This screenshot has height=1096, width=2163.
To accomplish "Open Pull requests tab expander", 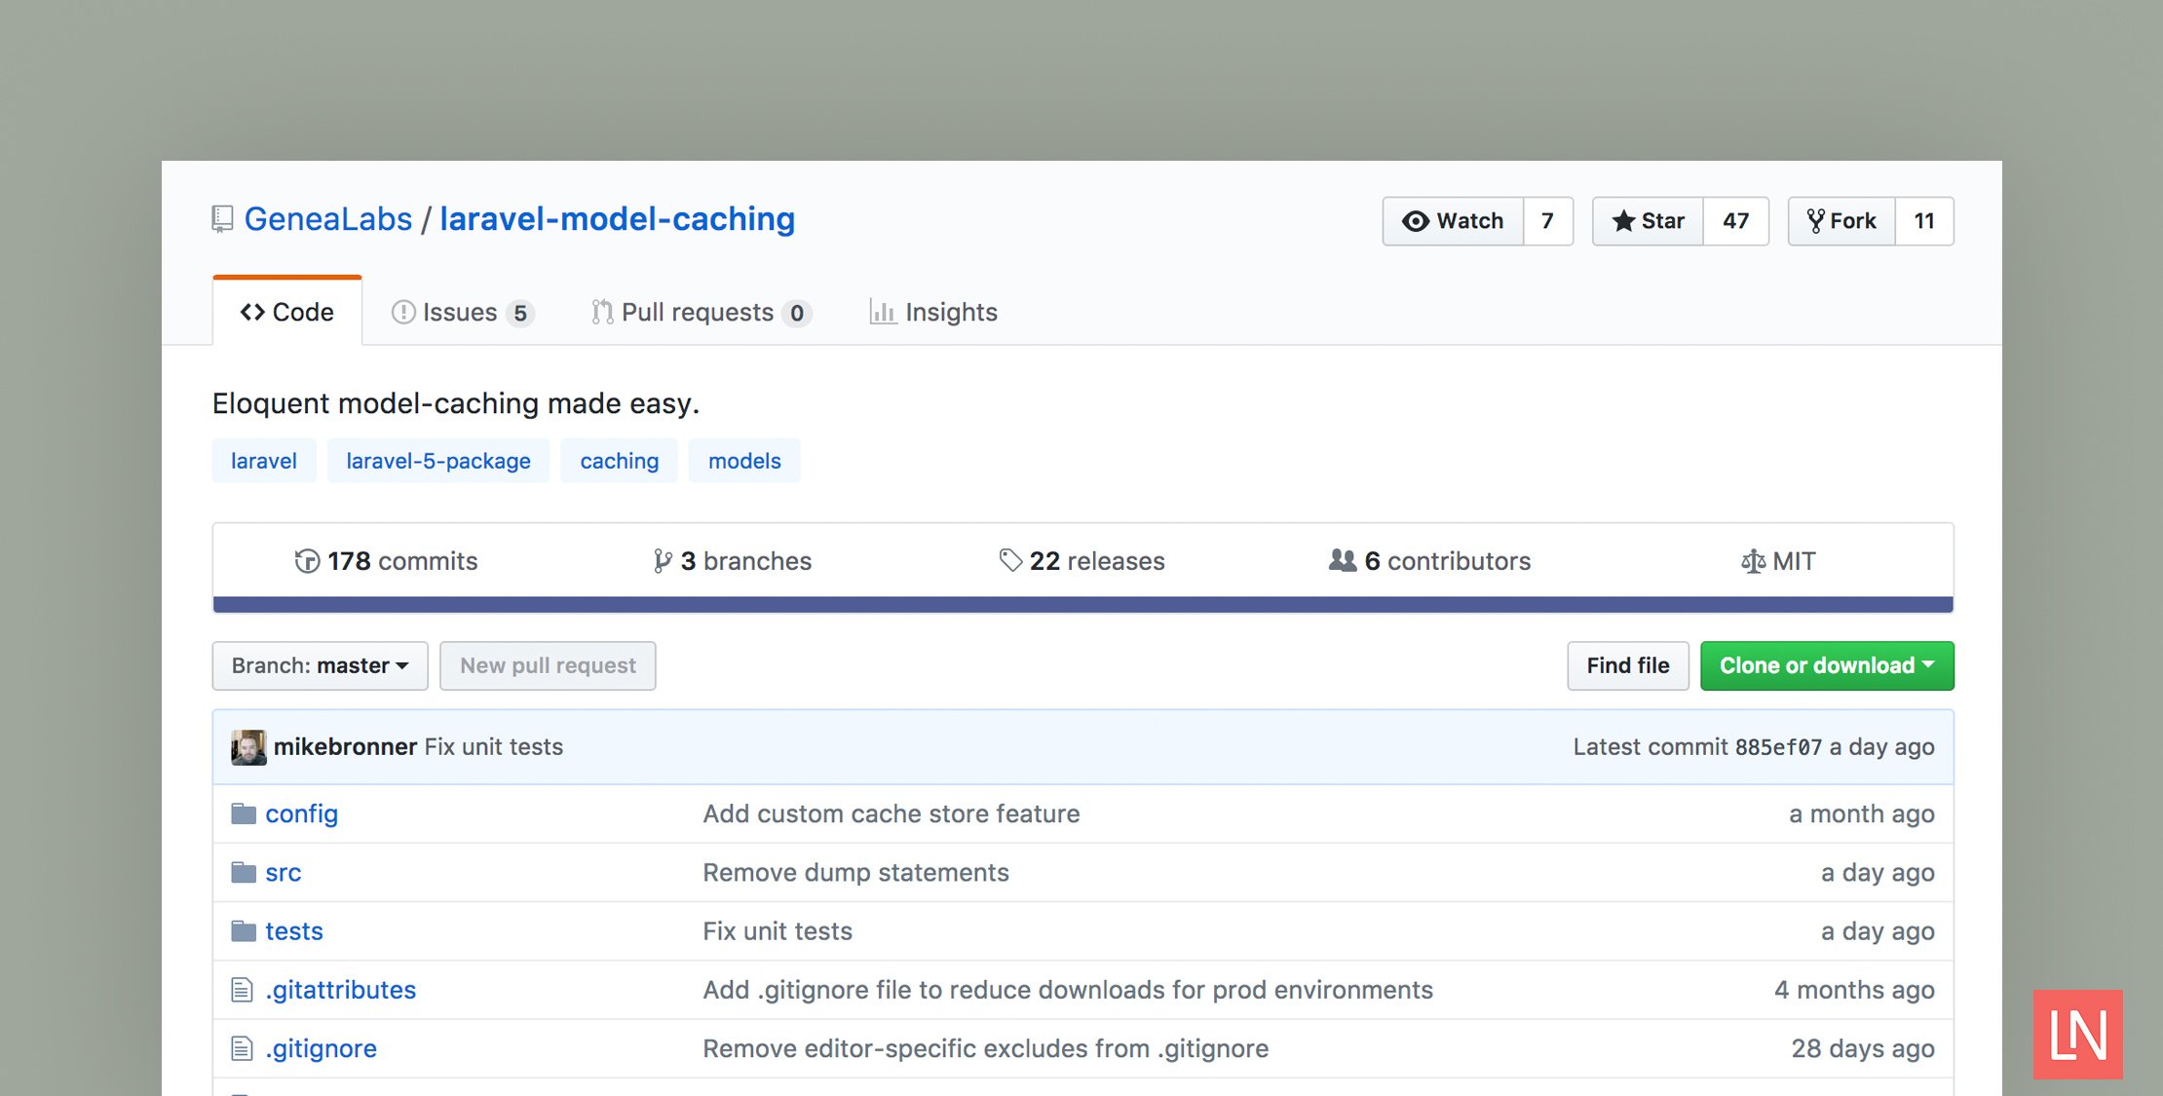I will [x=699, y=311].
